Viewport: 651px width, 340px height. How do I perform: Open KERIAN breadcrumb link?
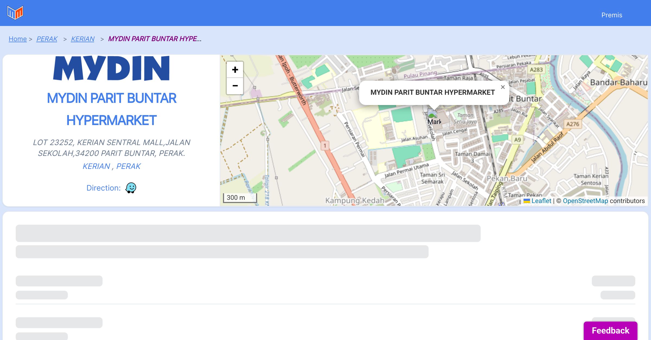(83, 39)
